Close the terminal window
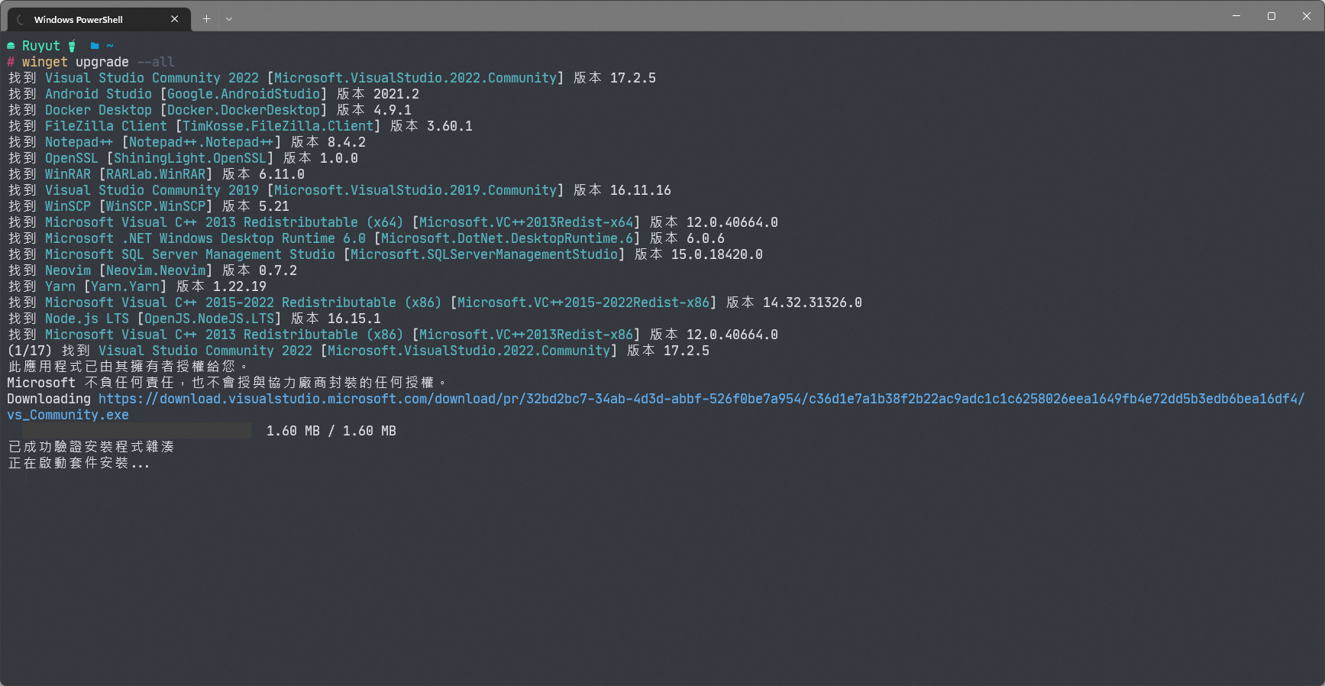This screenshot has height=686, width=1325. 1307,16
